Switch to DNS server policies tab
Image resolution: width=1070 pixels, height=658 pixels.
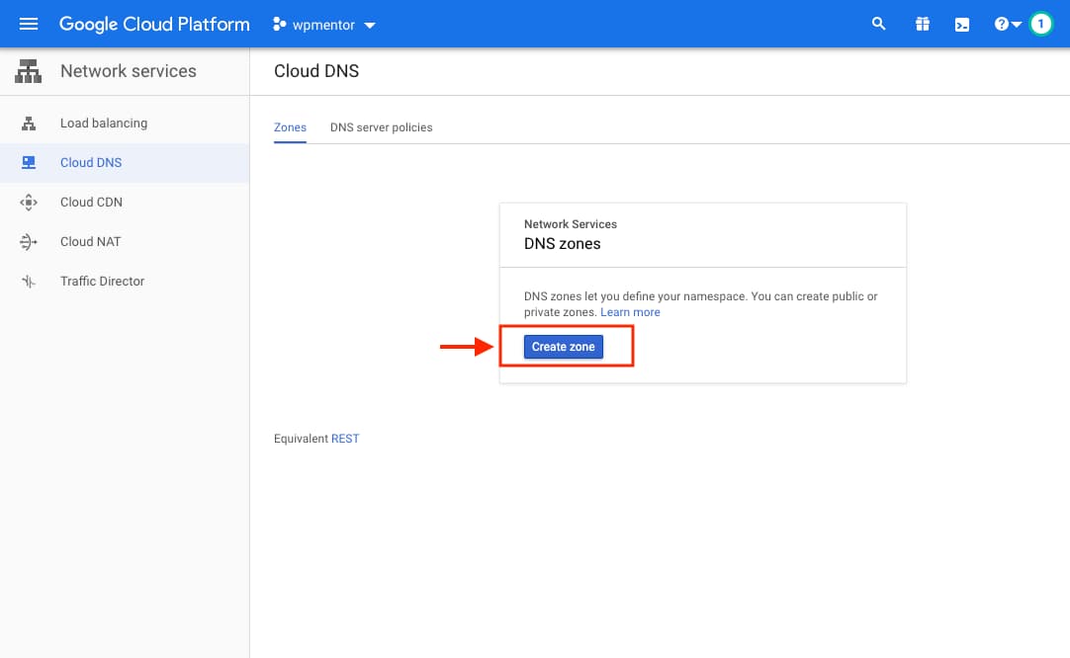[382, 127]
